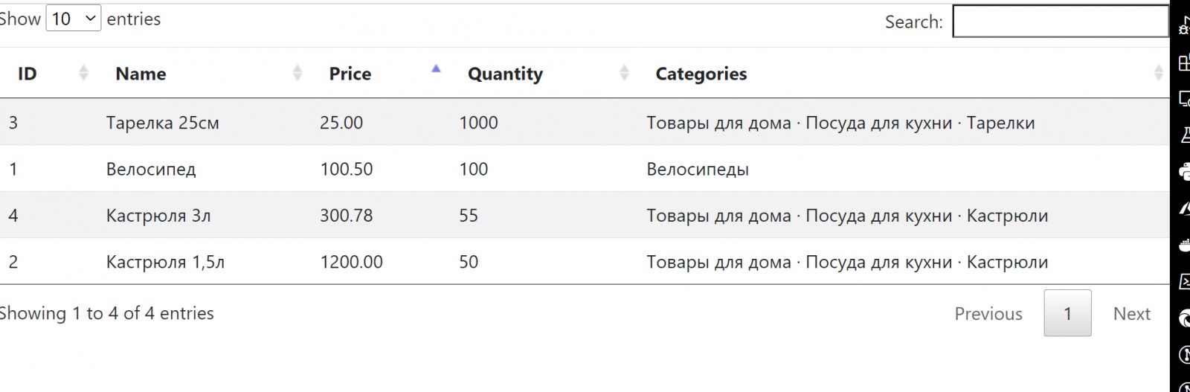
Task: Click the Python icon in the sidebar
Action: coord(1185,172)
